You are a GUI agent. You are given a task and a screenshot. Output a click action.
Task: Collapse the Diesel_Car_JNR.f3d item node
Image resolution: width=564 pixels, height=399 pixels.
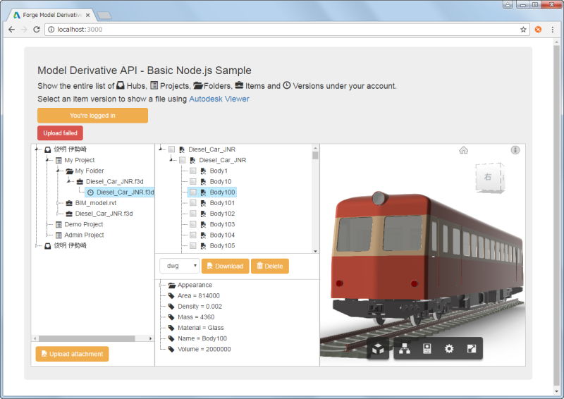[68, 181]
